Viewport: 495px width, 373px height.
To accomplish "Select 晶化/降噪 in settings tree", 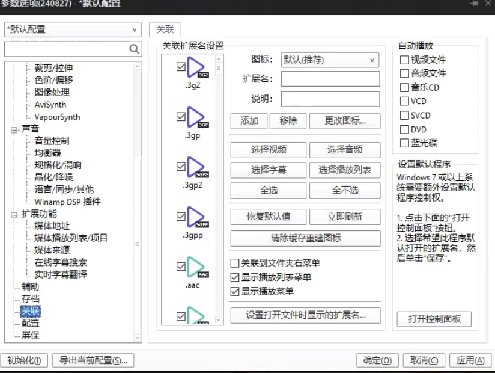I will click(53, 177).
